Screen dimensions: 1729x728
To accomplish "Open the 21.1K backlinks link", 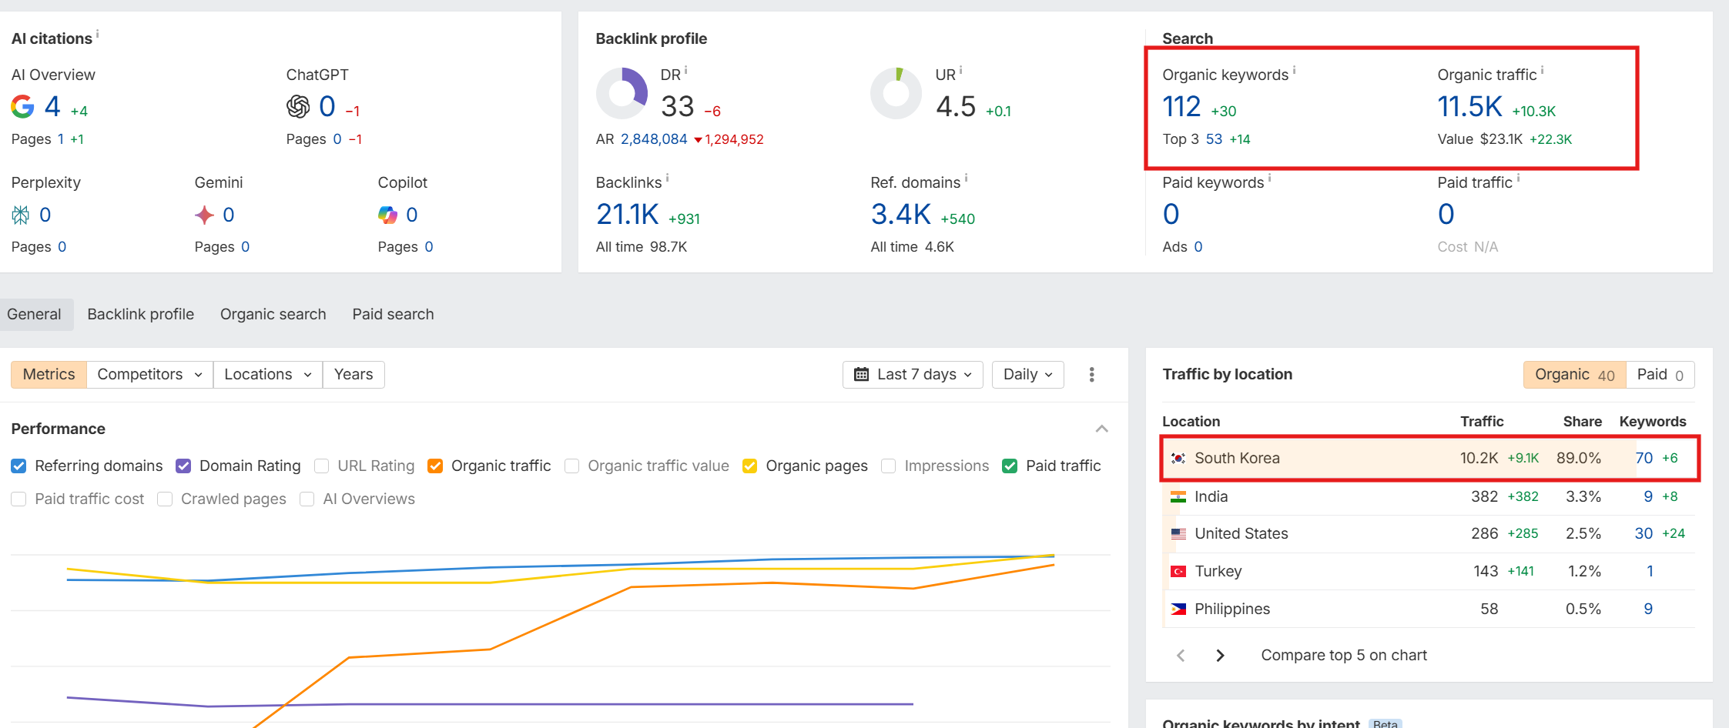I will (627, 214).
